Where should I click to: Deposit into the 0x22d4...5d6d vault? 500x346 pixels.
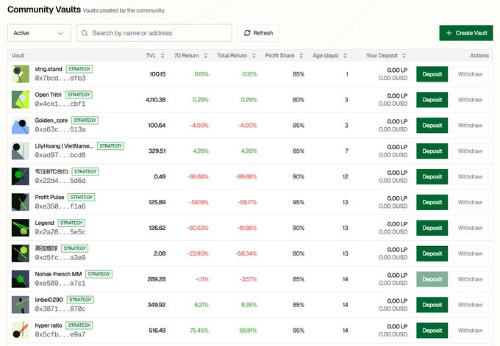pos(432,176)
